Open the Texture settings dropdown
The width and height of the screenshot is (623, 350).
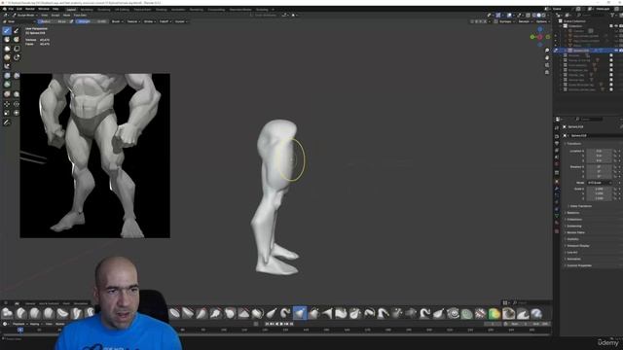click(x=133, y=21)
